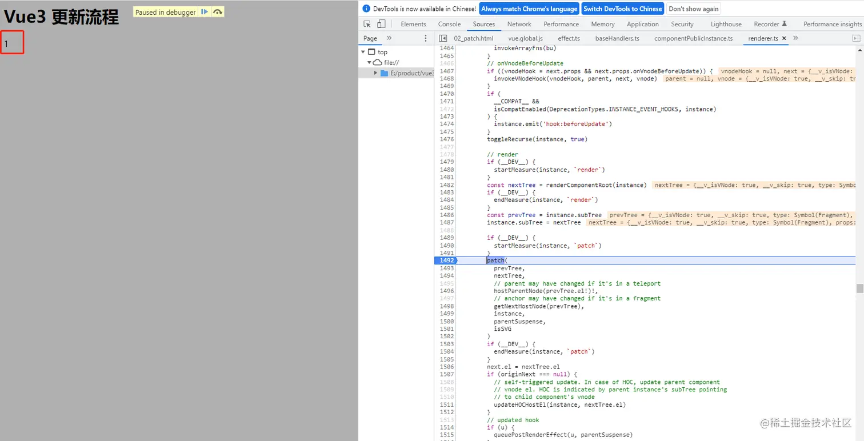This screenshot has height=441, width=864.
Task: Open the Elements panel tab
Action: click(x=413, y=24)
